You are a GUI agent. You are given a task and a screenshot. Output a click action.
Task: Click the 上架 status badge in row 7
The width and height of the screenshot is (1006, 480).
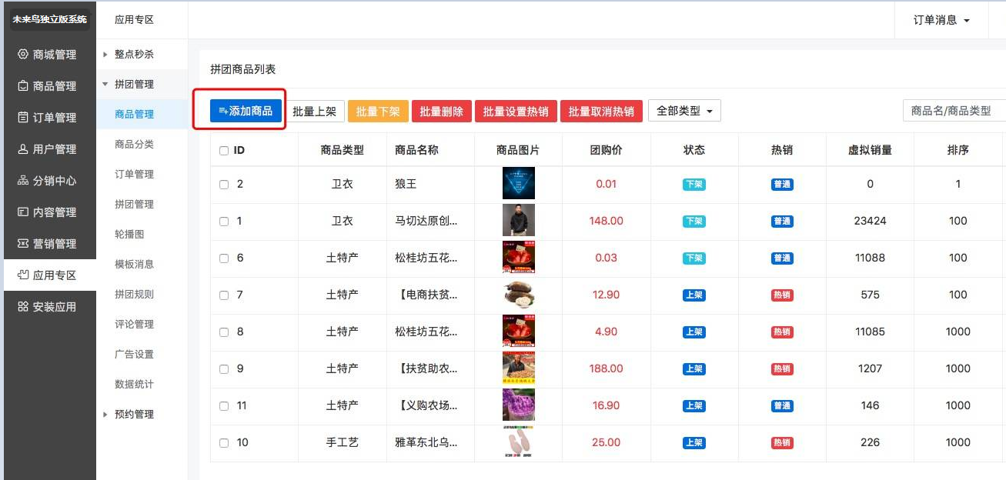694,295
